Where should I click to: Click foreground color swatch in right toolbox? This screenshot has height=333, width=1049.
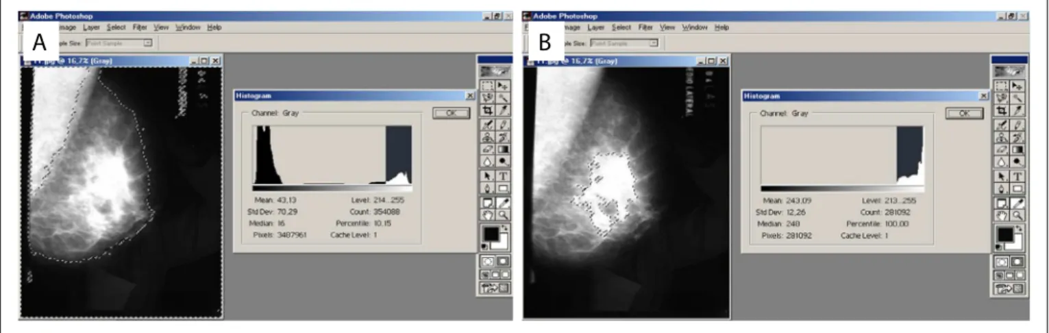[x=1006, y=234]
